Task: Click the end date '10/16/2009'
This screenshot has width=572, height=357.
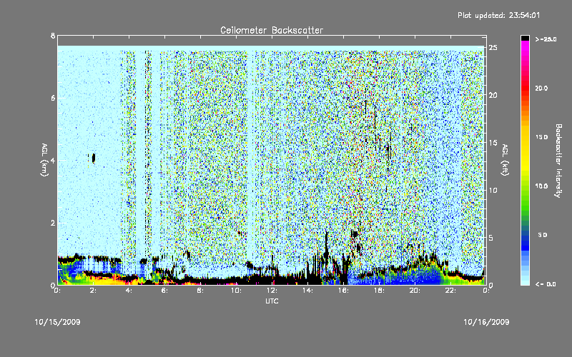Action: [x=486, y=322]
